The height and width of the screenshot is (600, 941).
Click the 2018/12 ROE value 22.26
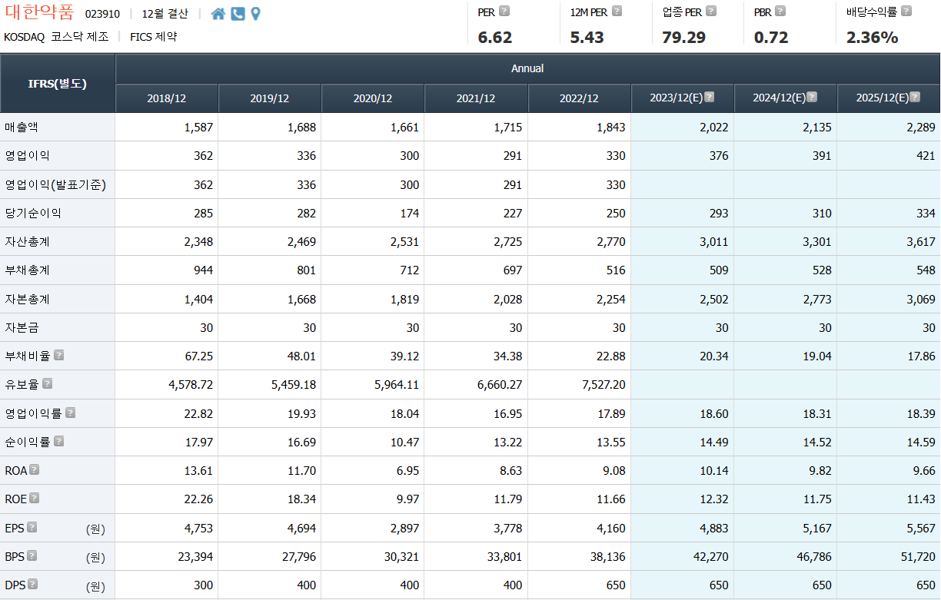point(198,499)
